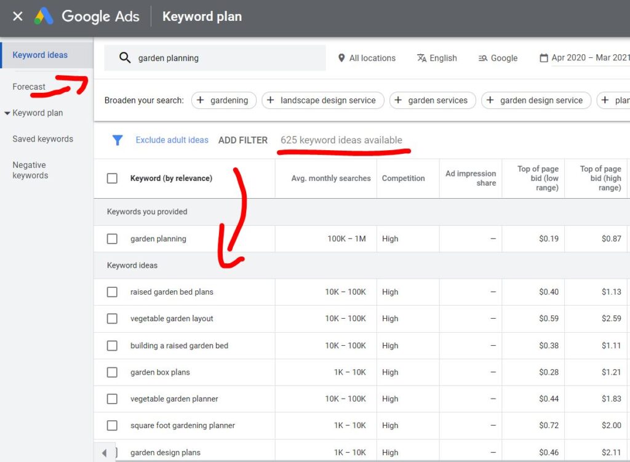Select the raised garden bed plans checkbox
The height and width of the screenshot is (462, 630).
pos(112,292)
